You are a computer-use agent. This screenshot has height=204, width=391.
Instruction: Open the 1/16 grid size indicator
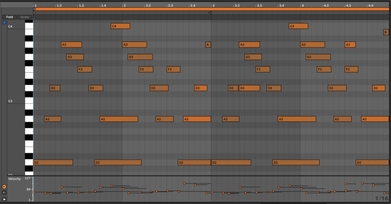pos(381,198)
